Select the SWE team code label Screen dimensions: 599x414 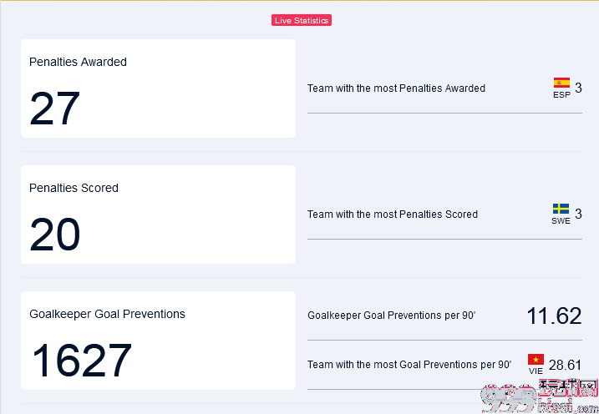tap(561, 221)
